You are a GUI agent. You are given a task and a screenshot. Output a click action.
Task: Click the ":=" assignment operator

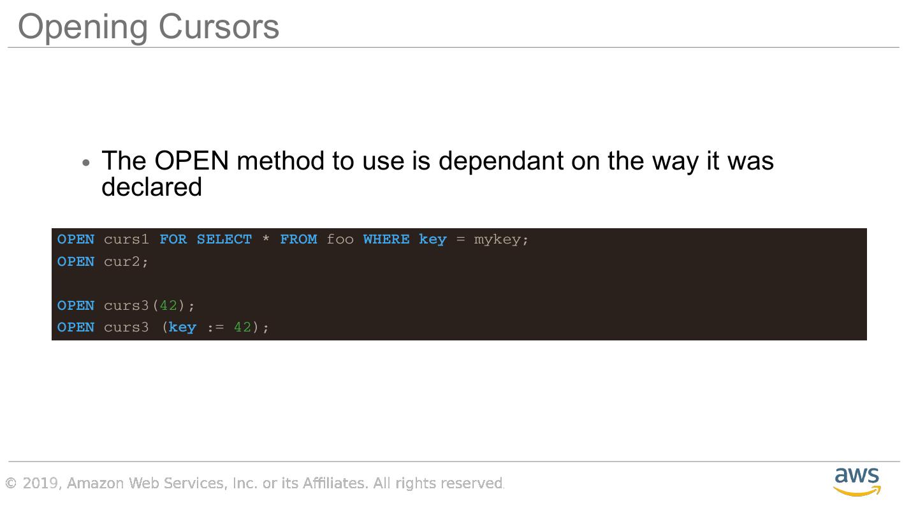coord(215,327)
